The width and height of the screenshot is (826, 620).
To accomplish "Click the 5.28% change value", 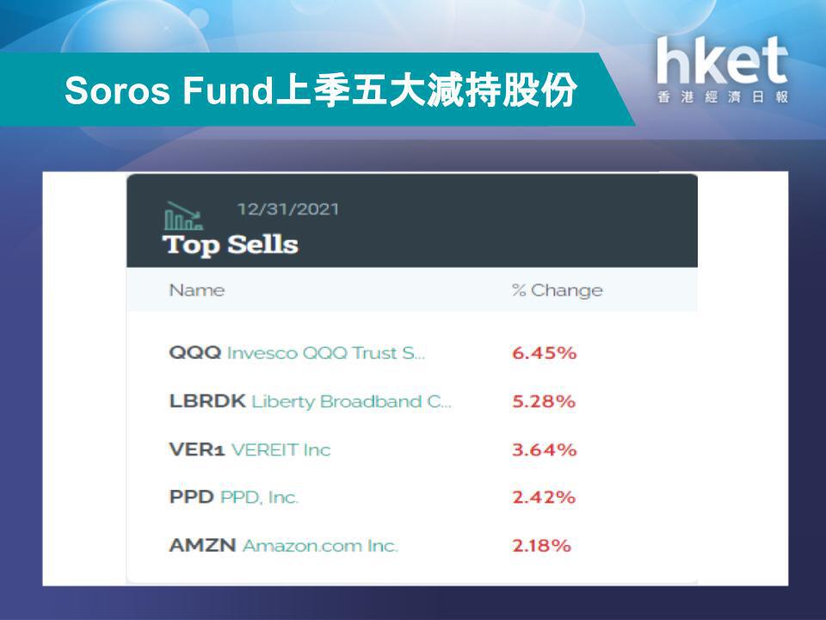I will [x=544, y=401].
